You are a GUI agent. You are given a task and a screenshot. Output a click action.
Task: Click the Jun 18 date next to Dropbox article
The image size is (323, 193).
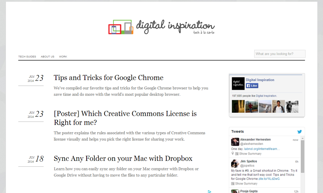pos(35,159)
